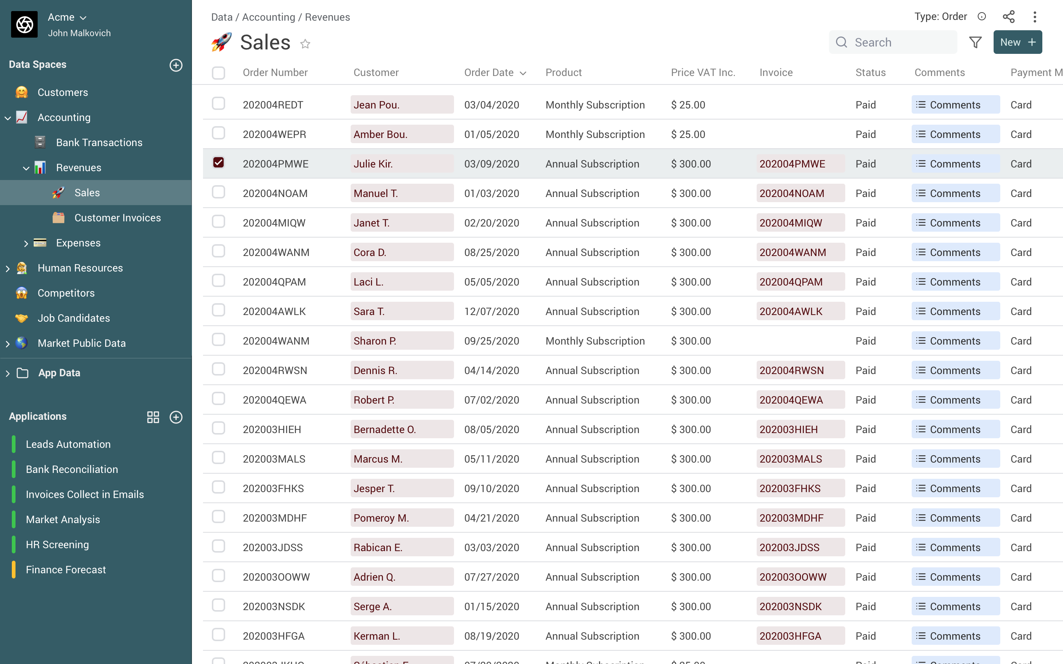Select Customer Invoices in sidebar

(x=117, y=218)
